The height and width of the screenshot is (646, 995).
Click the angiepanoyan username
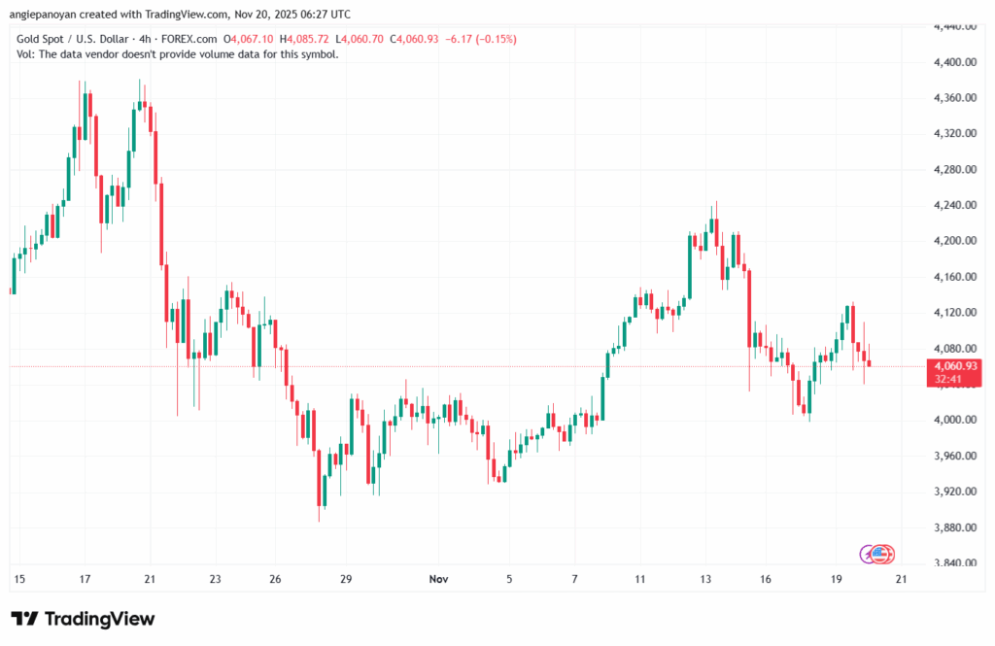(50, 15)
